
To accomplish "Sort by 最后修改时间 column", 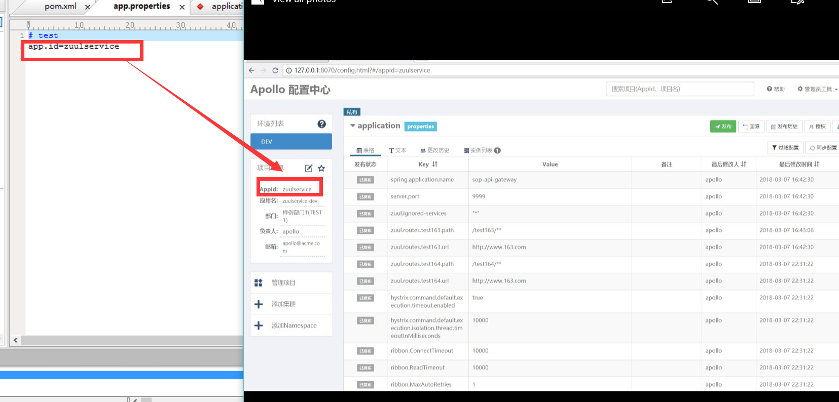I will pos(816,164).
